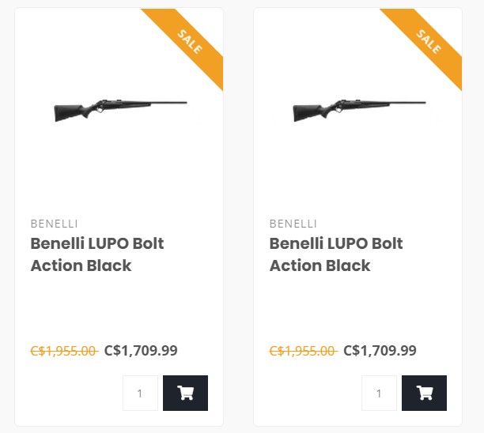Viewport: 484px width, 433px height.
Task: Click the BENELLI brand label on right card
Action: [x=293, y=224]
